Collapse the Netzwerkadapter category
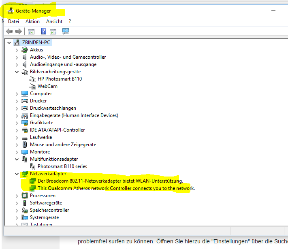This screenshot has width=288, height=249. click(17, 174)
